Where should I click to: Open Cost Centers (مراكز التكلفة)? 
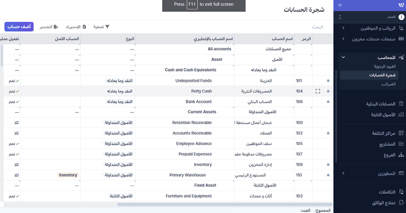(x=383, y=133)
